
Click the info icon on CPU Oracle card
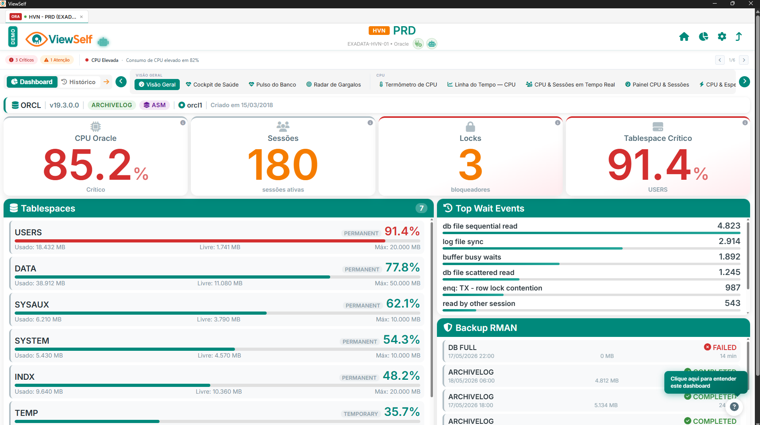click(x=183, y=123)
